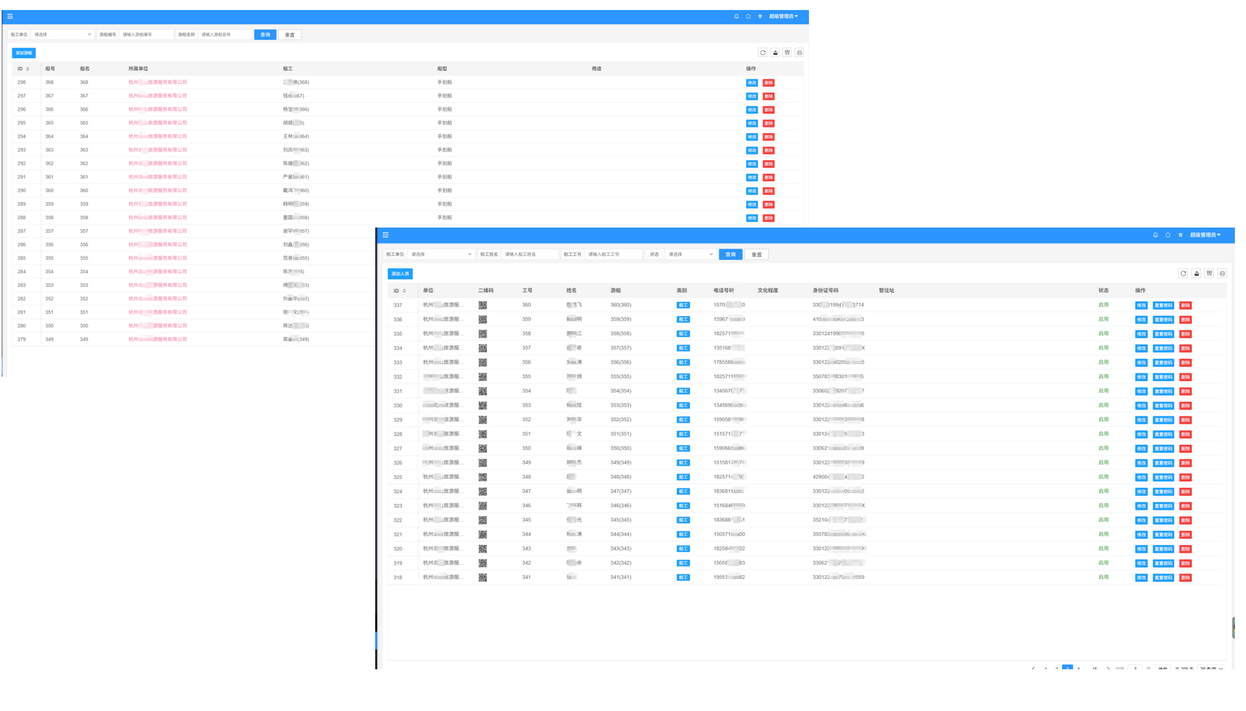Click company link for boat ID 296

[x=158, y=109]
